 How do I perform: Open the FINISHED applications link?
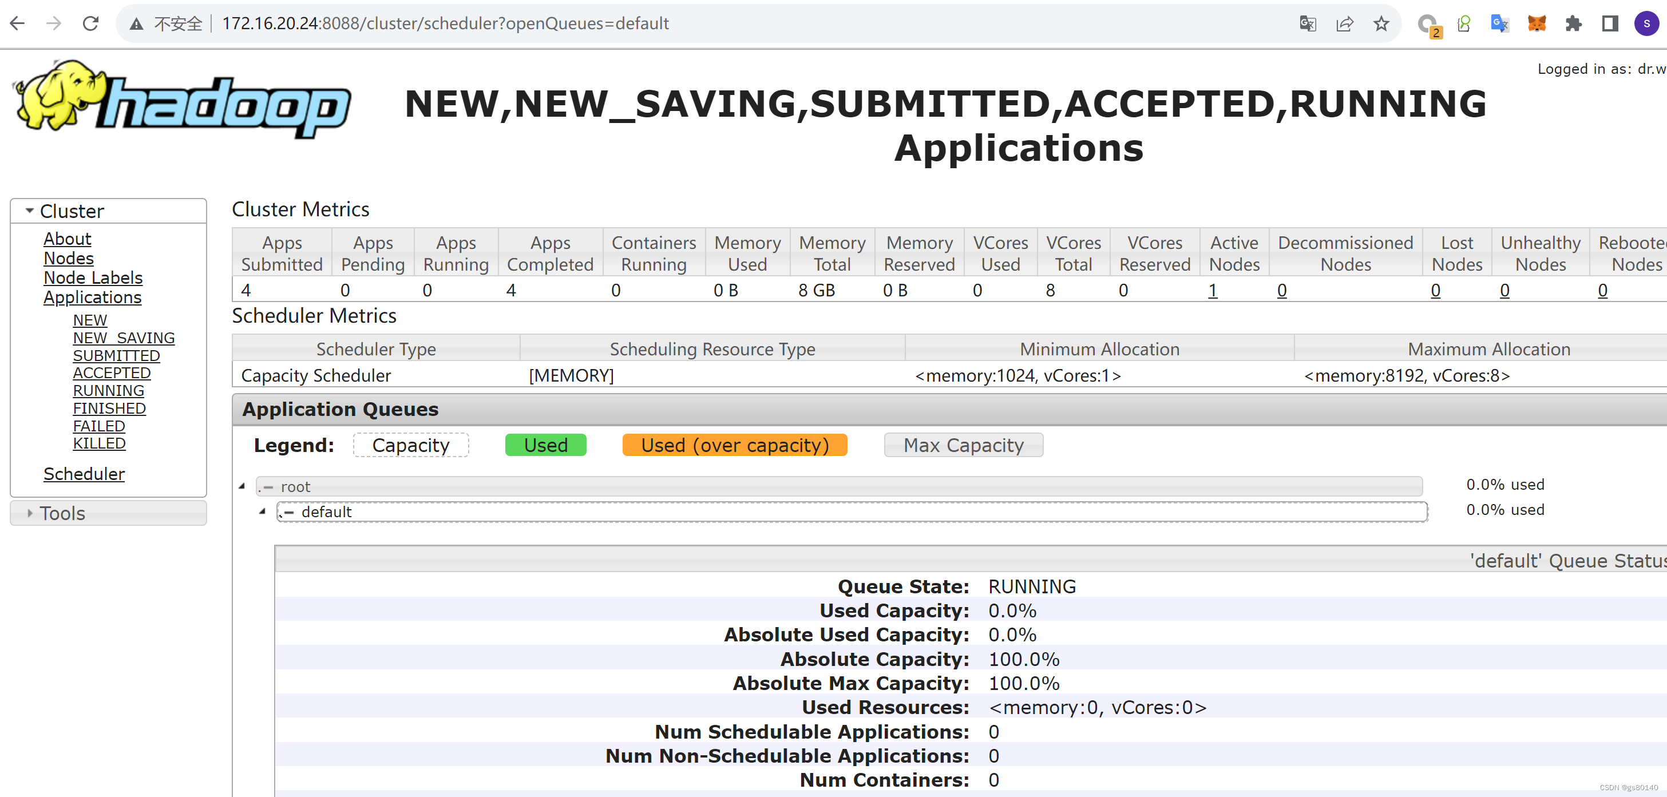[x=109, y=408]
